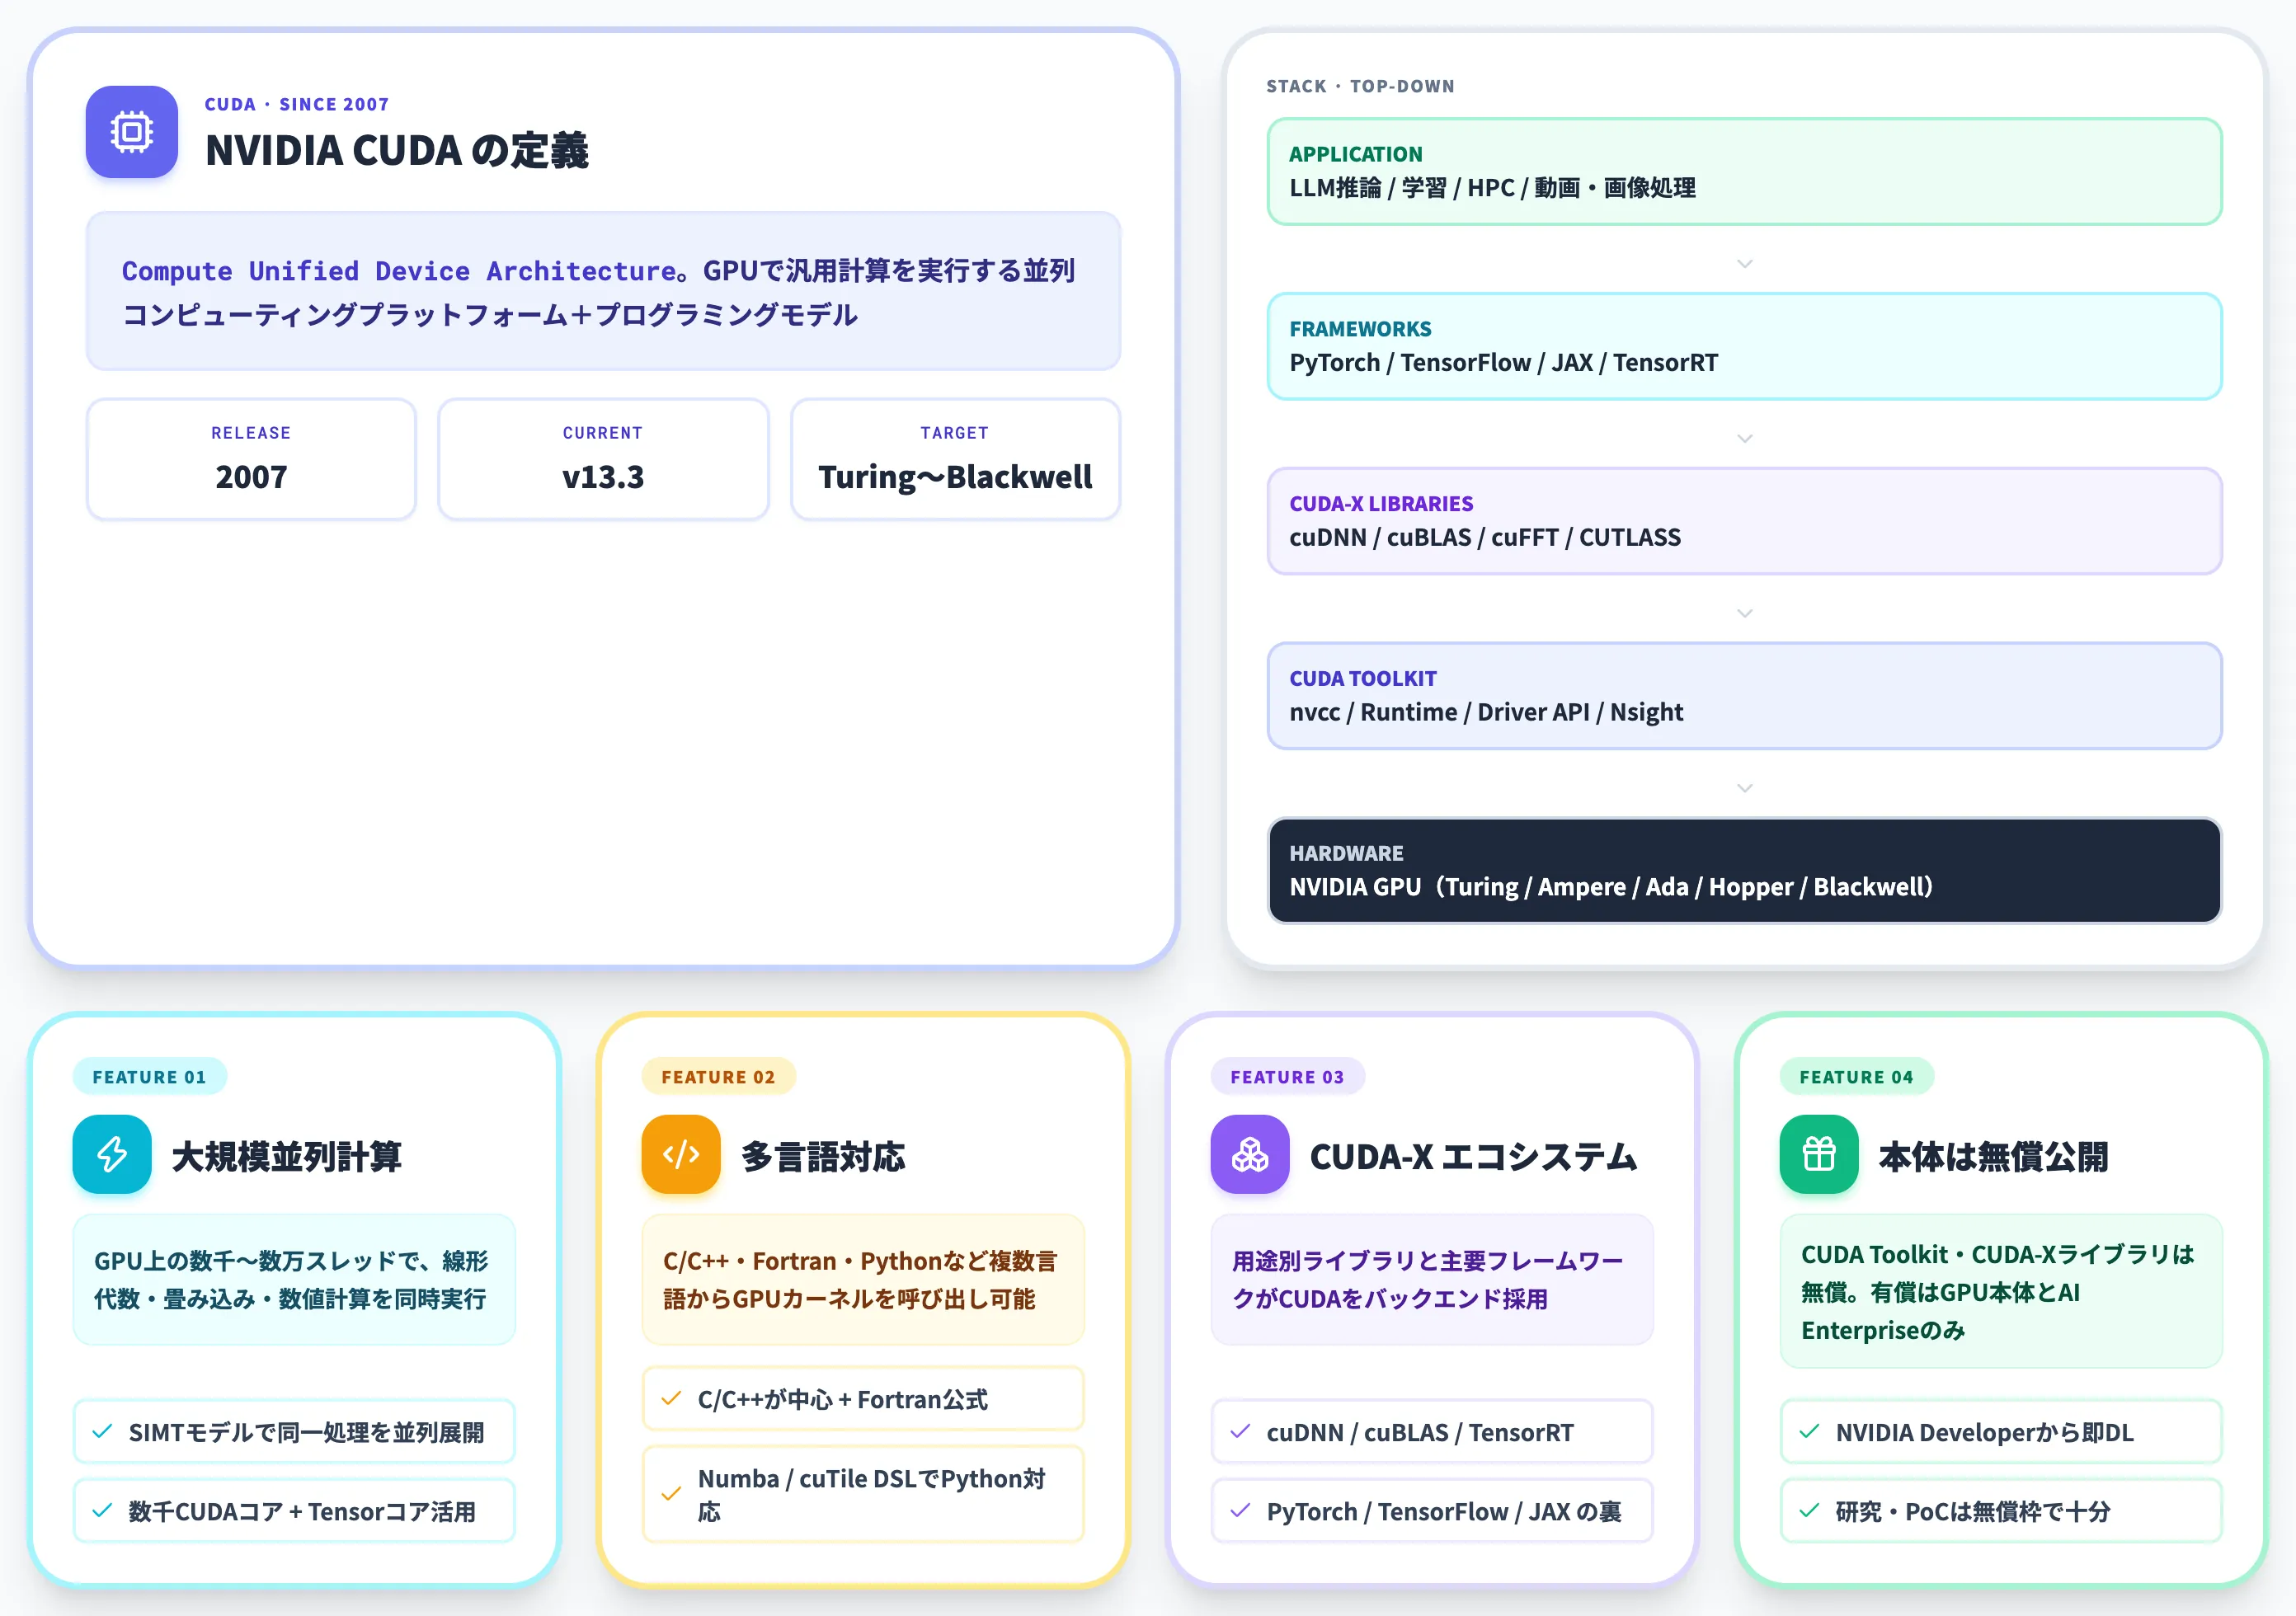Image resolution: width=2296 pixels, height=1616 pixels.
Task: Click chevron between APPLICATION and FRAMEWORKS layers
Action: [x=1745, y=264]
